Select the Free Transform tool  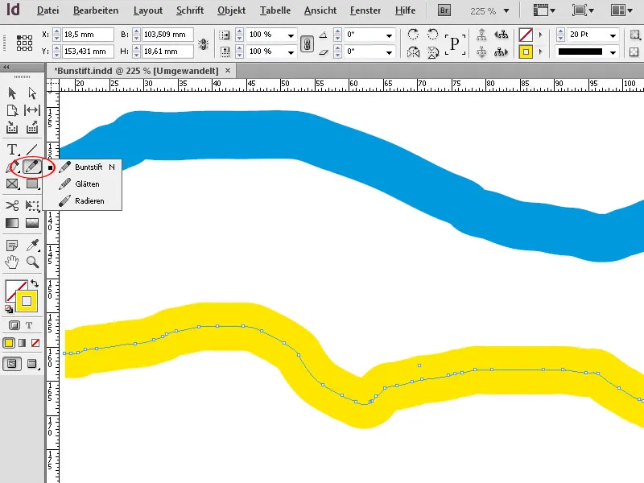pyautogui.click(x=32, y=205)
